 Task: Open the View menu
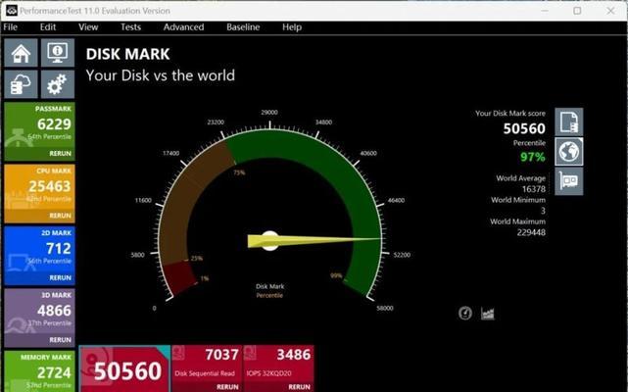coord(88,26)
